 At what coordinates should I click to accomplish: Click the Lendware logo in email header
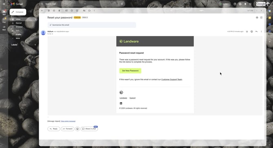point(129,41)
